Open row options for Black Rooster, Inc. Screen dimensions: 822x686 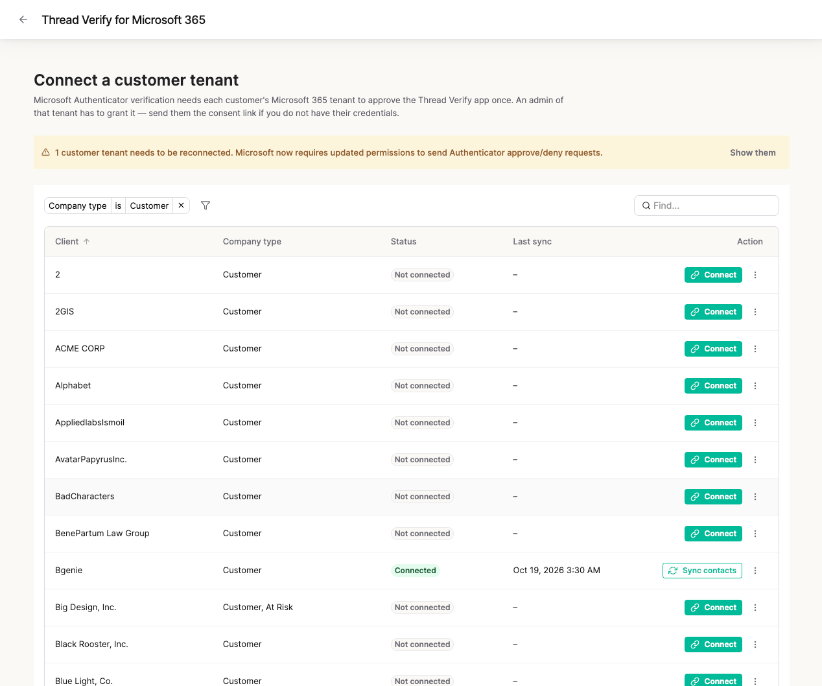(x=755, y=645)
